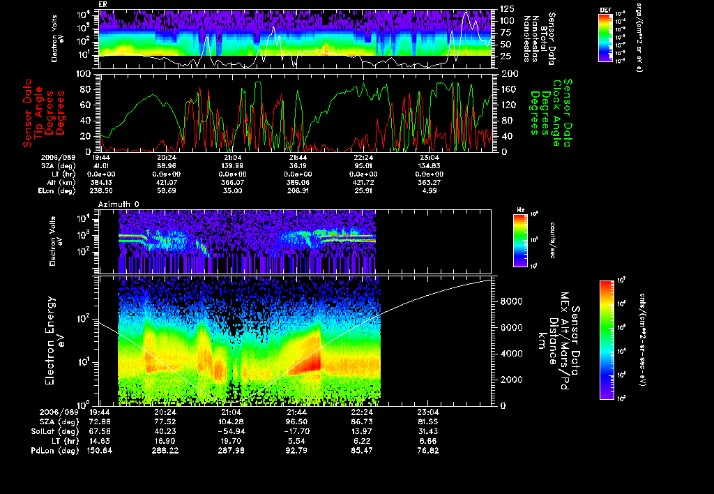This screenshot has height=494, width=714.
Task: Click the Hz counts/sec color bar
Action: tap(520, 241)
